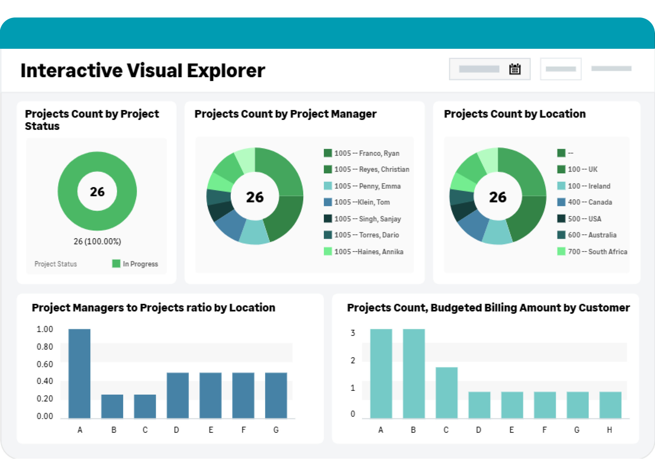
Task: Click center of Project Manager donut chart
Action: (x=255, y=196)
